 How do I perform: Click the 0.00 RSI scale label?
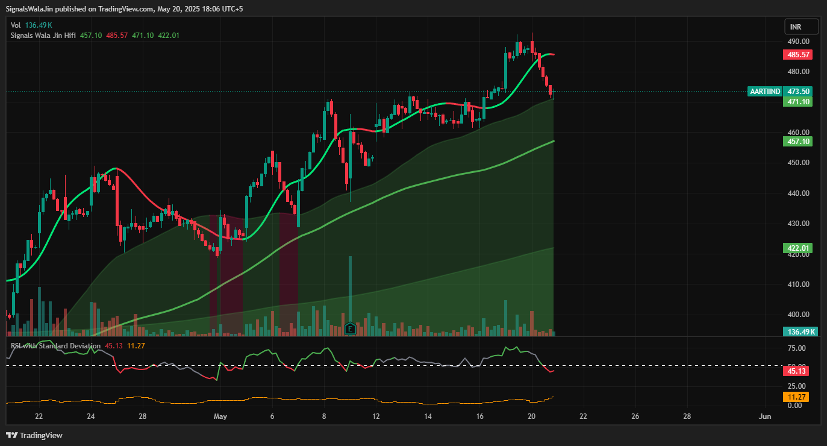(794, 406)
